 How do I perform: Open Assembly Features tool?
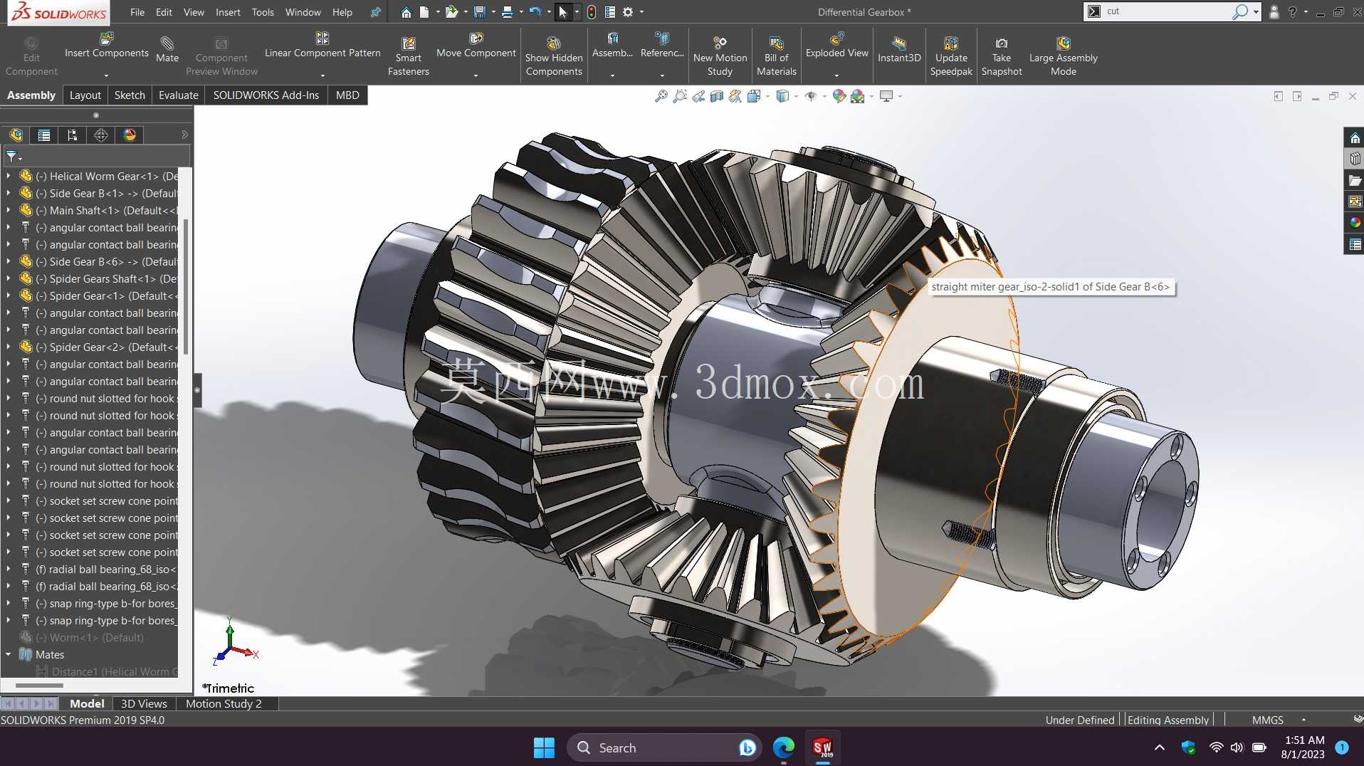pos(612,46)
